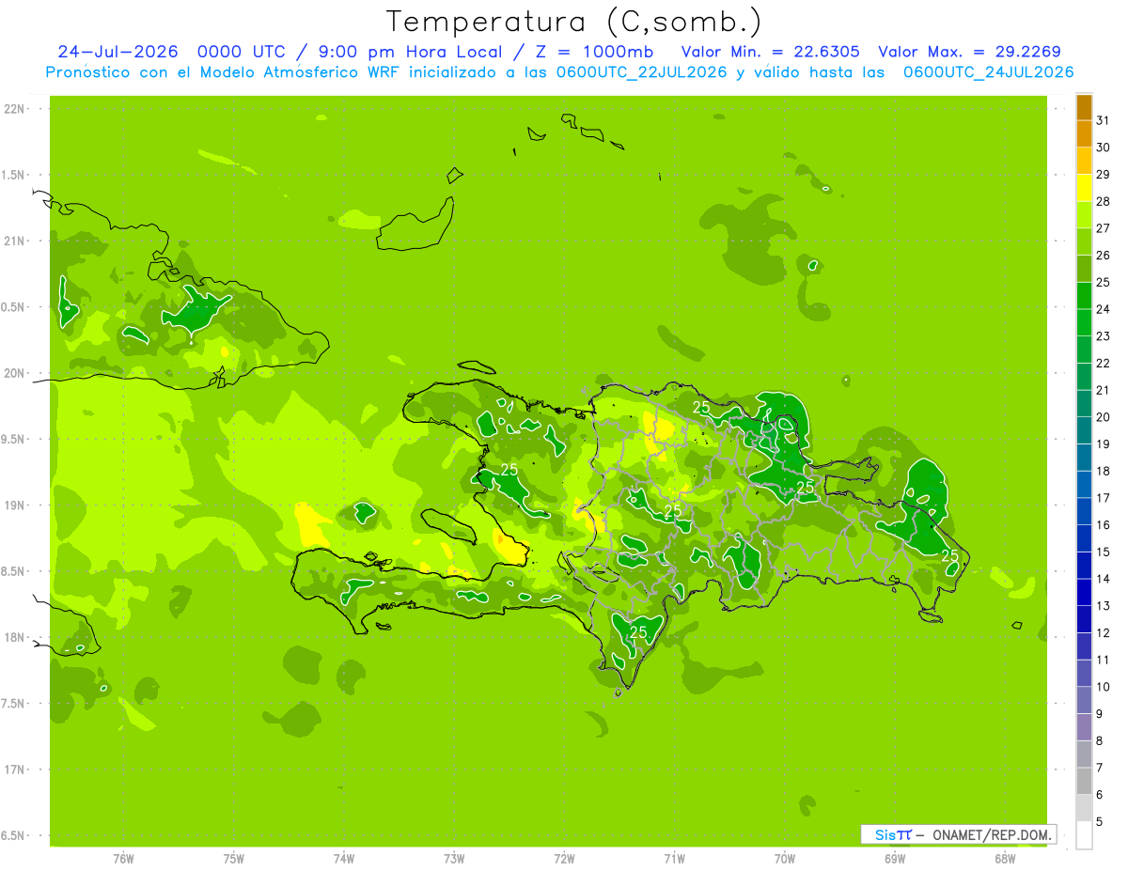Click the gray legend swatch between 6 and 7
1128x871 pixels.
(x=1084, y=781)
